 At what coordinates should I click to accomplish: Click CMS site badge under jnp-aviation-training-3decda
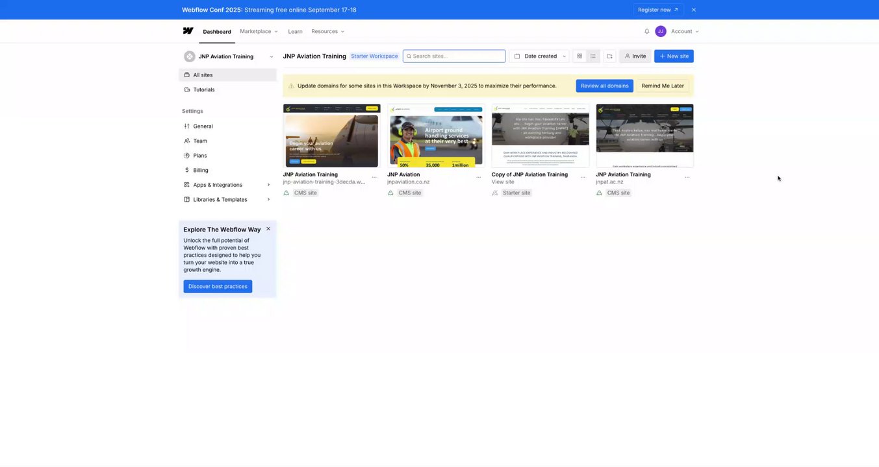pos(305,193)
